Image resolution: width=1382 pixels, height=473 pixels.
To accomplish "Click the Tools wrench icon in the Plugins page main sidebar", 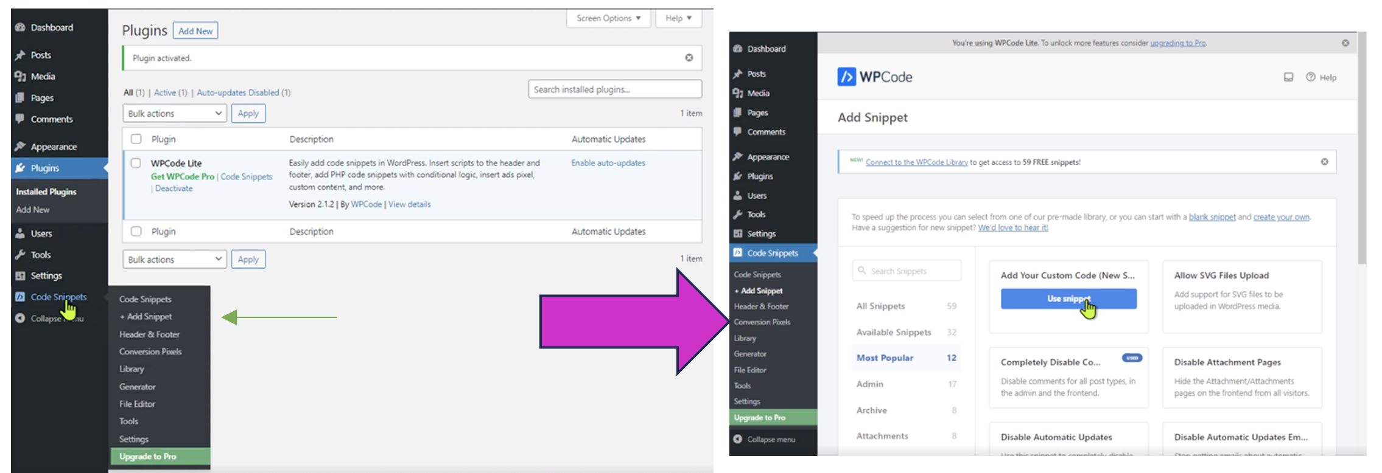I will coord(20,255).
